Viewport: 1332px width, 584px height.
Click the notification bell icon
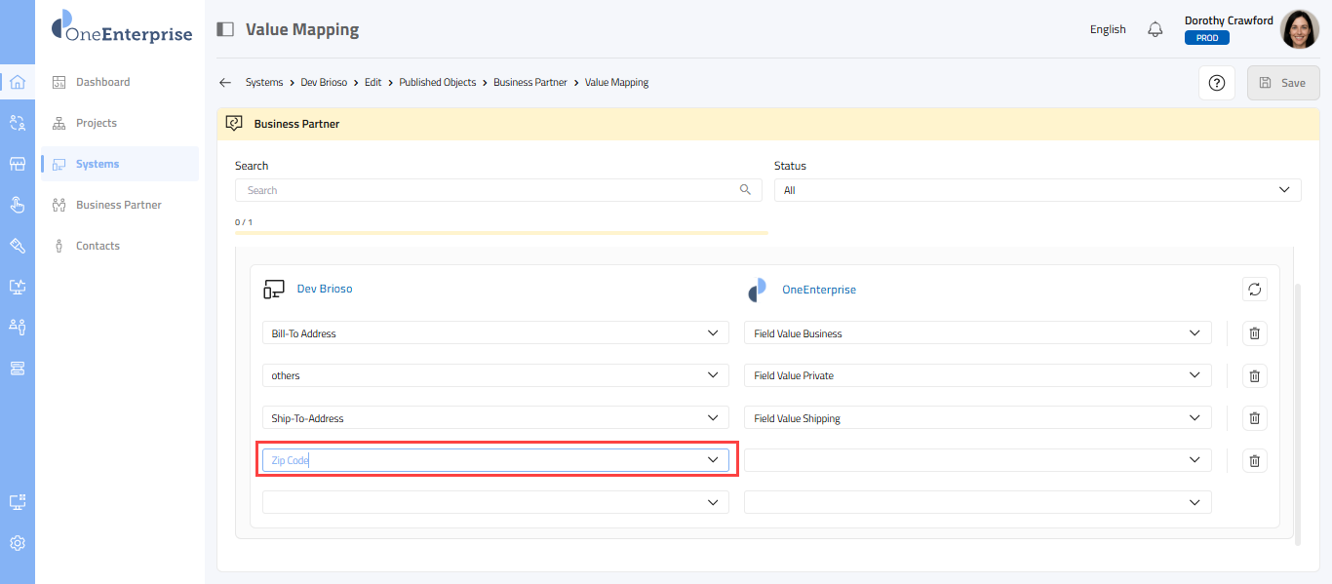click(x=1156, y=29)
